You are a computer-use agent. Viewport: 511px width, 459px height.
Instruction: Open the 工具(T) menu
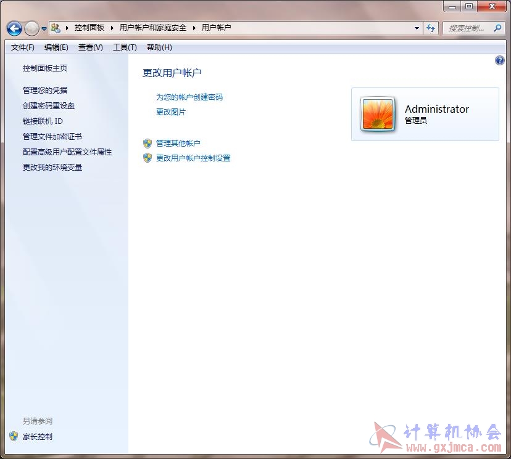coord(124,47)
